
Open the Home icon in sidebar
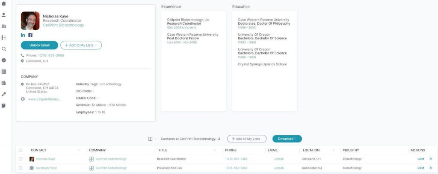pos(3,3)
